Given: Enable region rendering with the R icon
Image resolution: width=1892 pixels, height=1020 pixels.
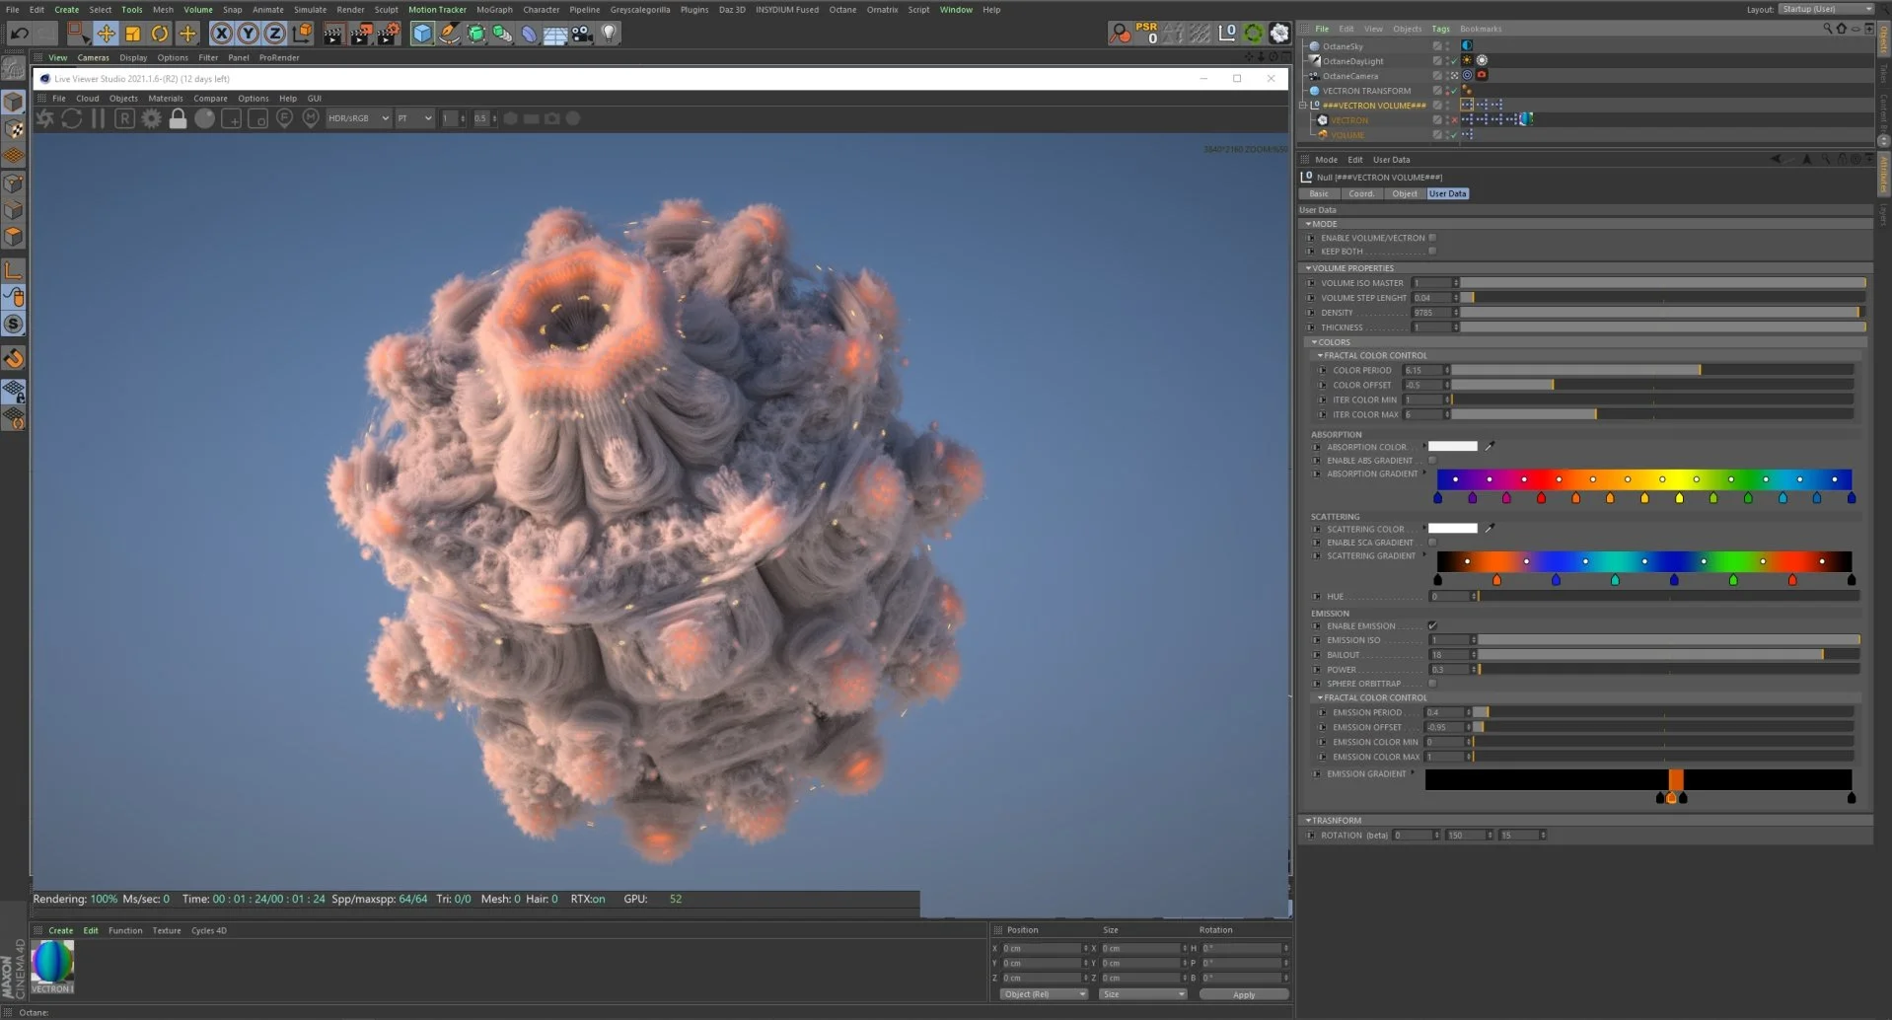Looking at the screenshot, I should 124,118.
